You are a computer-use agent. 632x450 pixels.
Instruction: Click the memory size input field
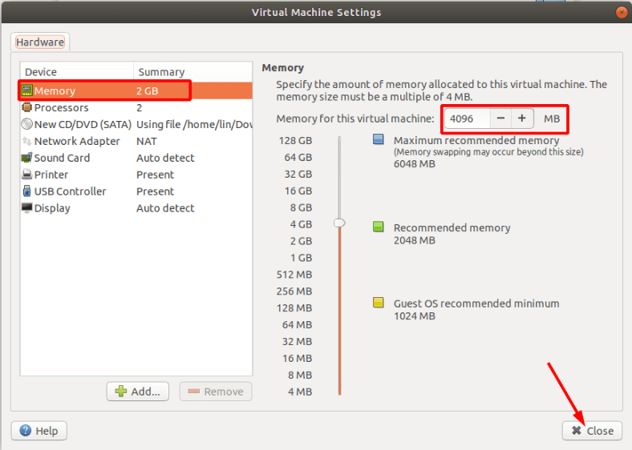click(x=467, y=119)
